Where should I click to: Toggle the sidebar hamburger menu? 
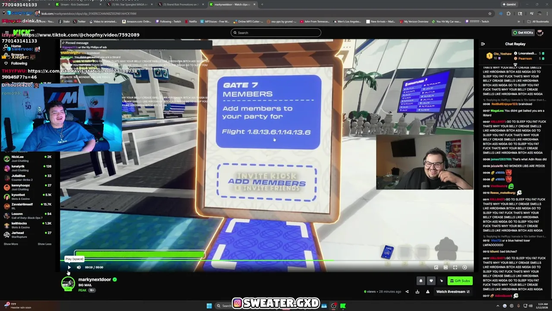pos(6,32)
